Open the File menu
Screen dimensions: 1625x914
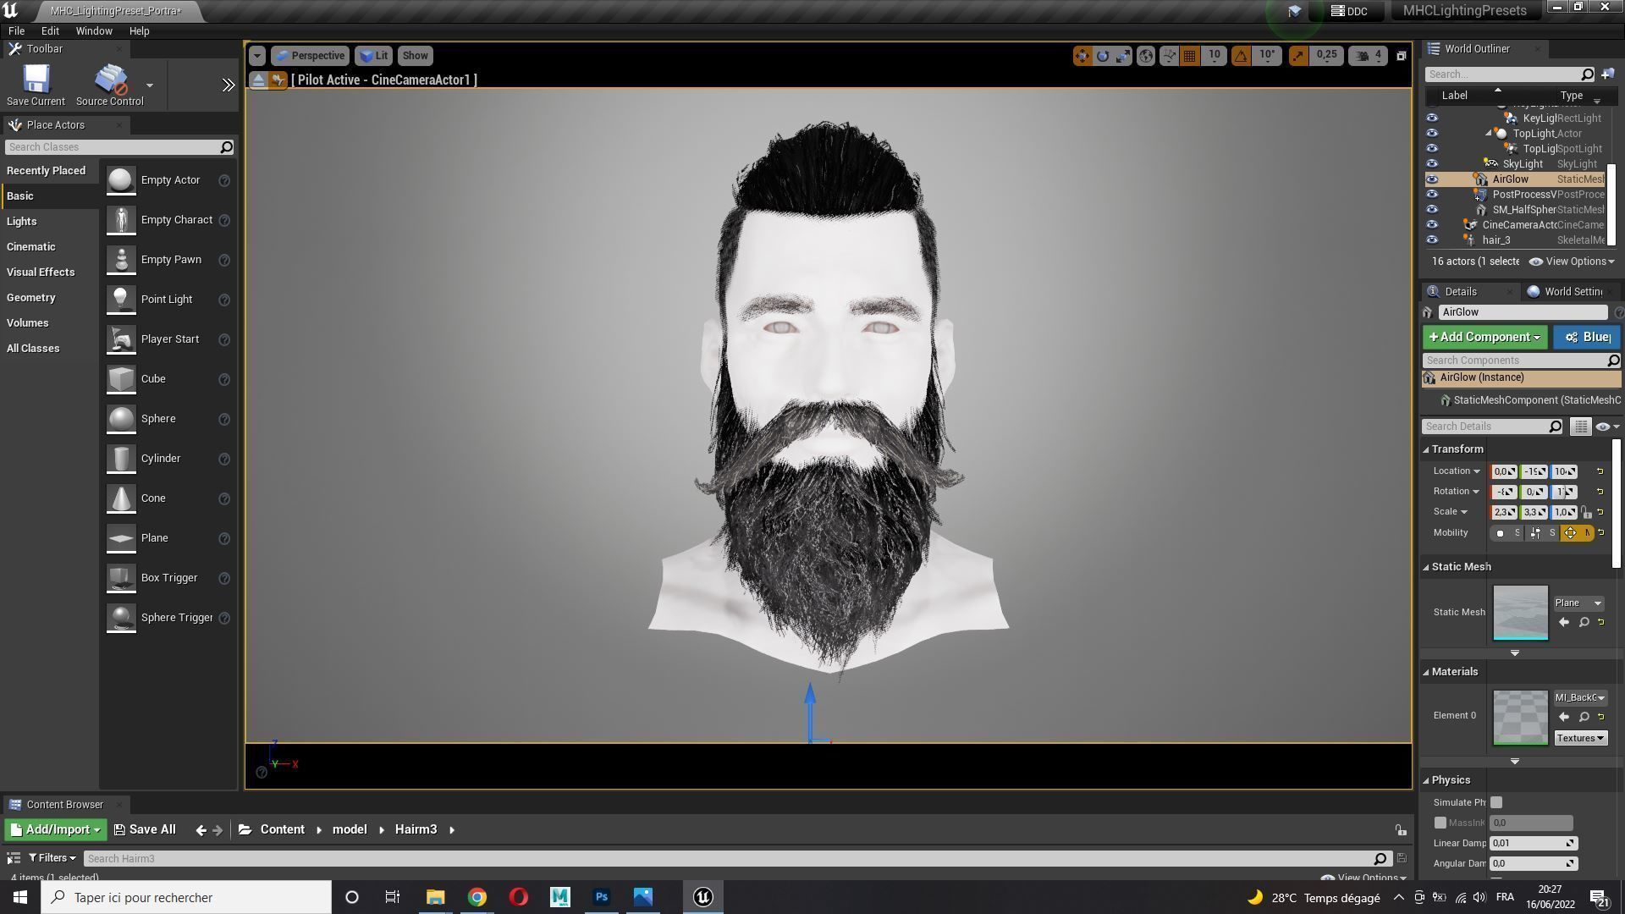pos(16,30)
